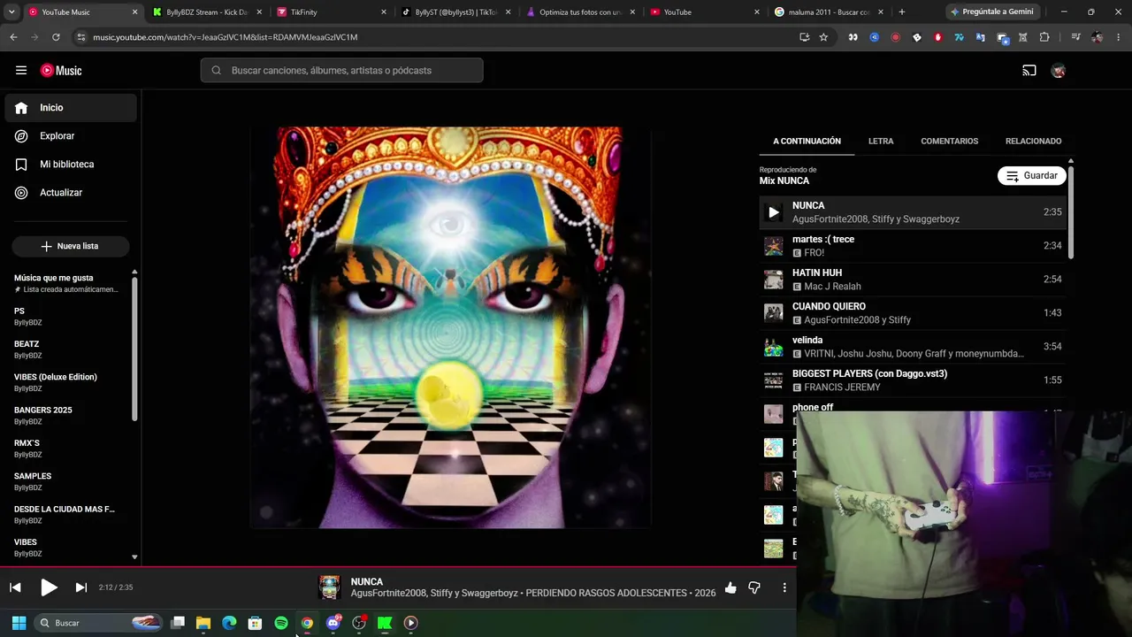Open Kick app from the taskbar
1132x637 pixels.
coord(385,623)
